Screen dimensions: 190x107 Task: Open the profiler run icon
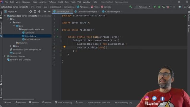pos(168,7)
